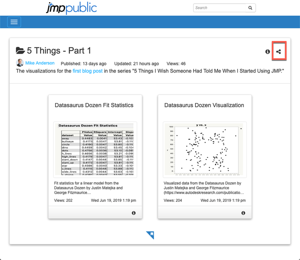Click the 'Views: 46' text
This screenshot has width=300, height=260.
(176, 64)
